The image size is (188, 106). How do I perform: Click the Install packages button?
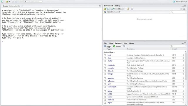tap(107, 46)
